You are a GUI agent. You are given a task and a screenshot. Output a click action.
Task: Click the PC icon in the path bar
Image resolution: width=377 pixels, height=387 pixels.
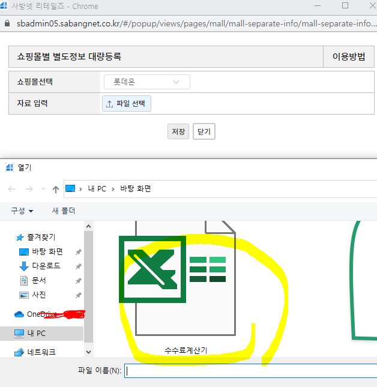tap(70, 189)
